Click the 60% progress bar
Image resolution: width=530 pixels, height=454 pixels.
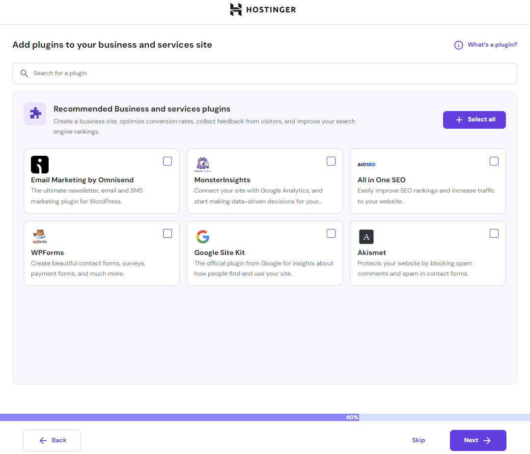click(265, 417)
